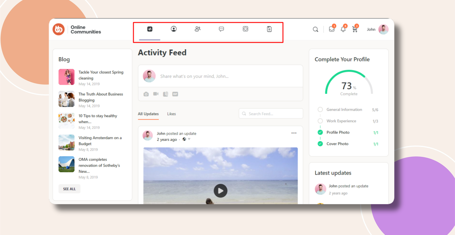Open the shopping cart icon
455x235 pixels.
[x=355, y=29]
